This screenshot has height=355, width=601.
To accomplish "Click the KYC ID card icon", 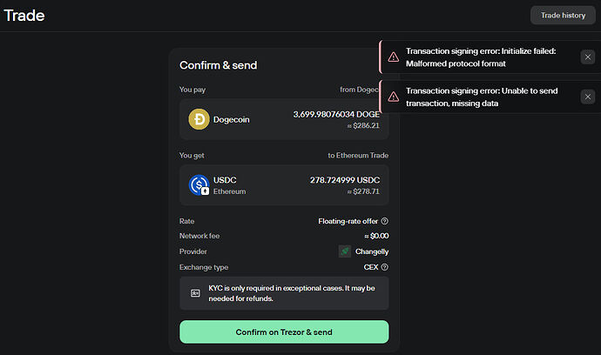I will 195,293.
